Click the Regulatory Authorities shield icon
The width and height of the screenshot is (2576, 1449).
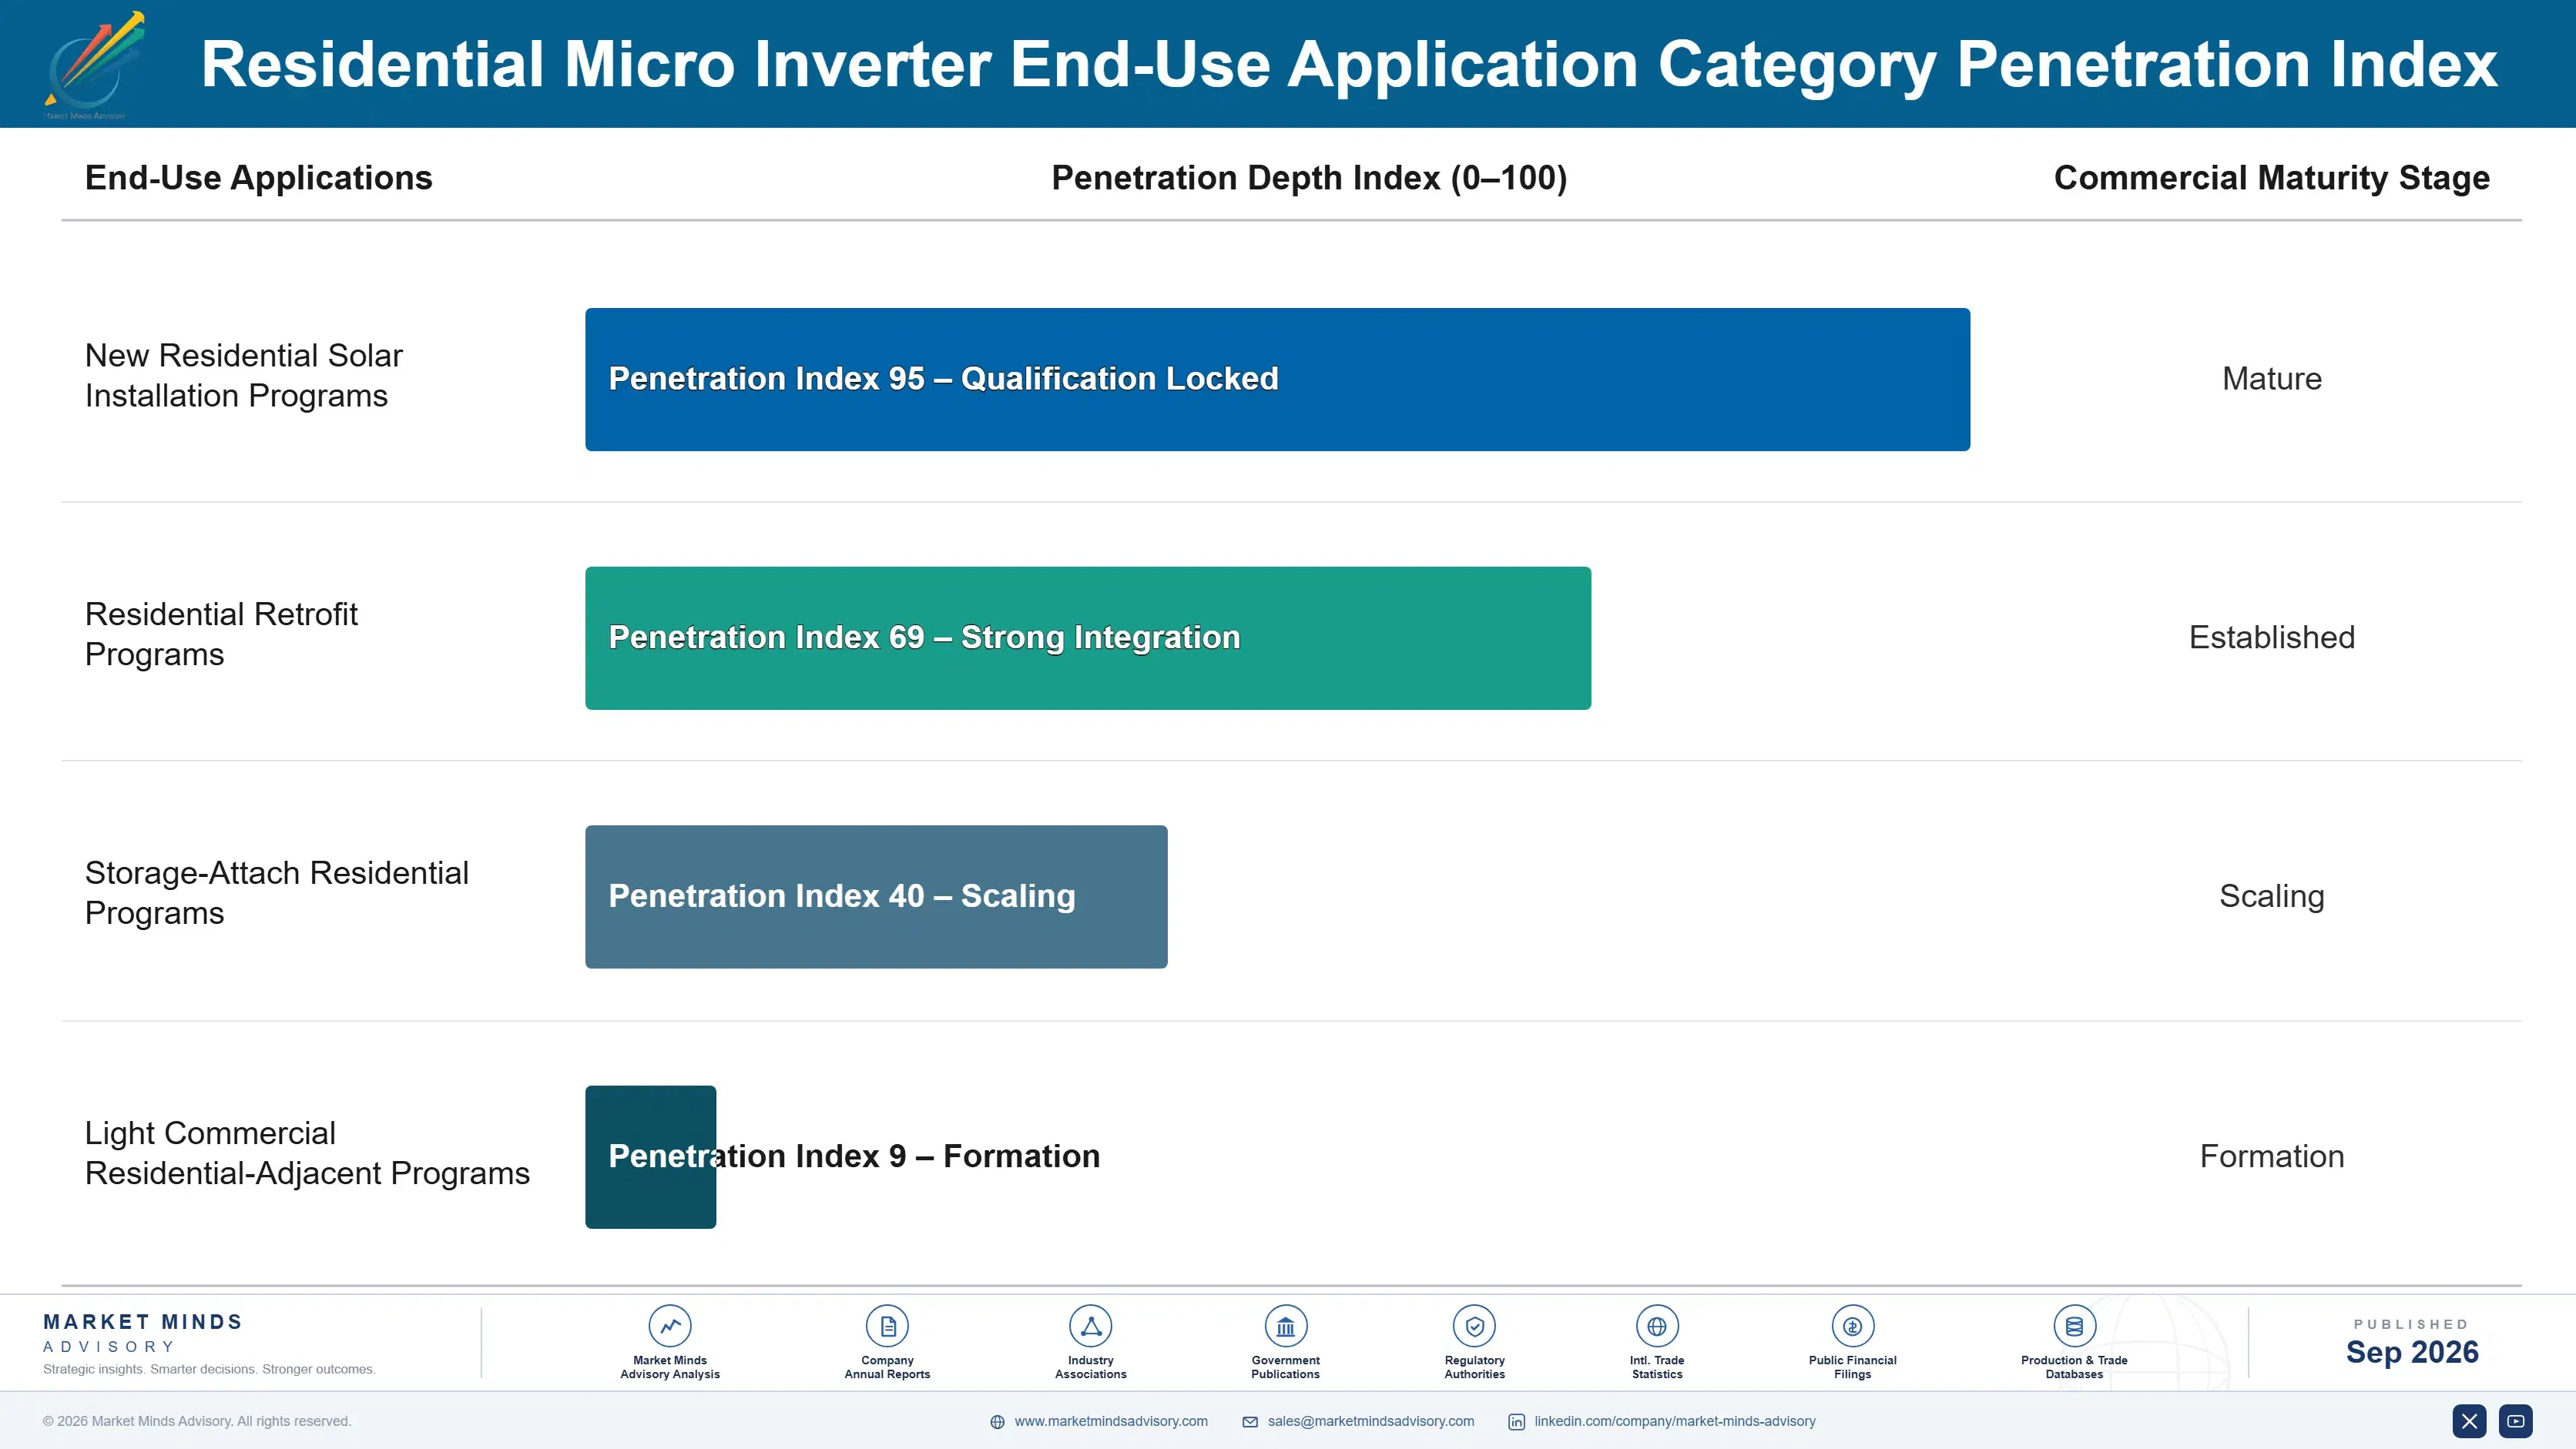1474,1326
